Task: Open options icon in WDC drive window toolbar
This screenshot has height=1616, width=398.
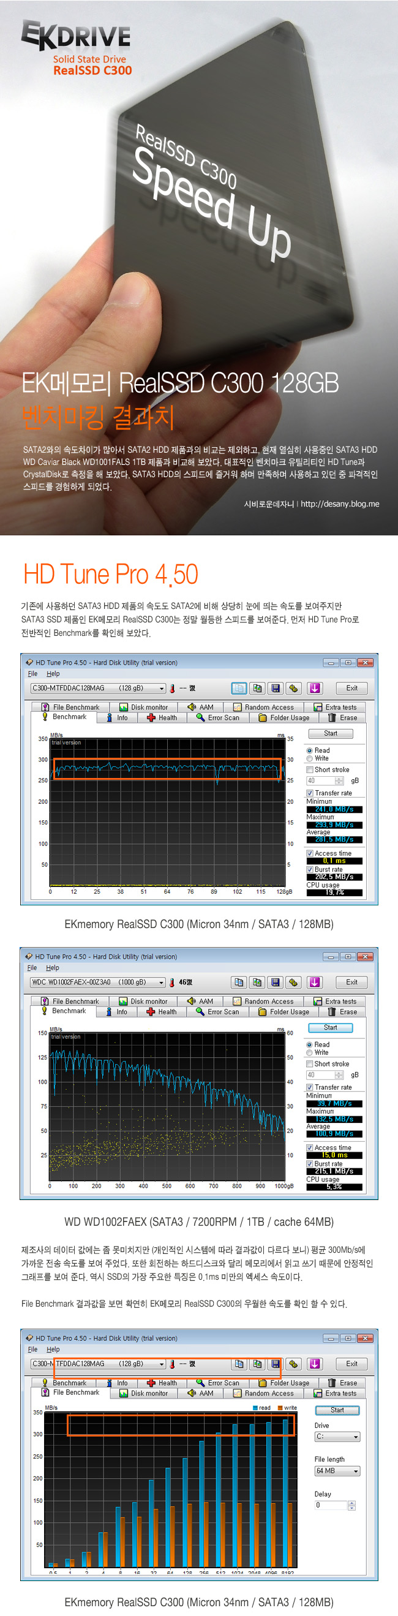Action: (x=293, y=983)
